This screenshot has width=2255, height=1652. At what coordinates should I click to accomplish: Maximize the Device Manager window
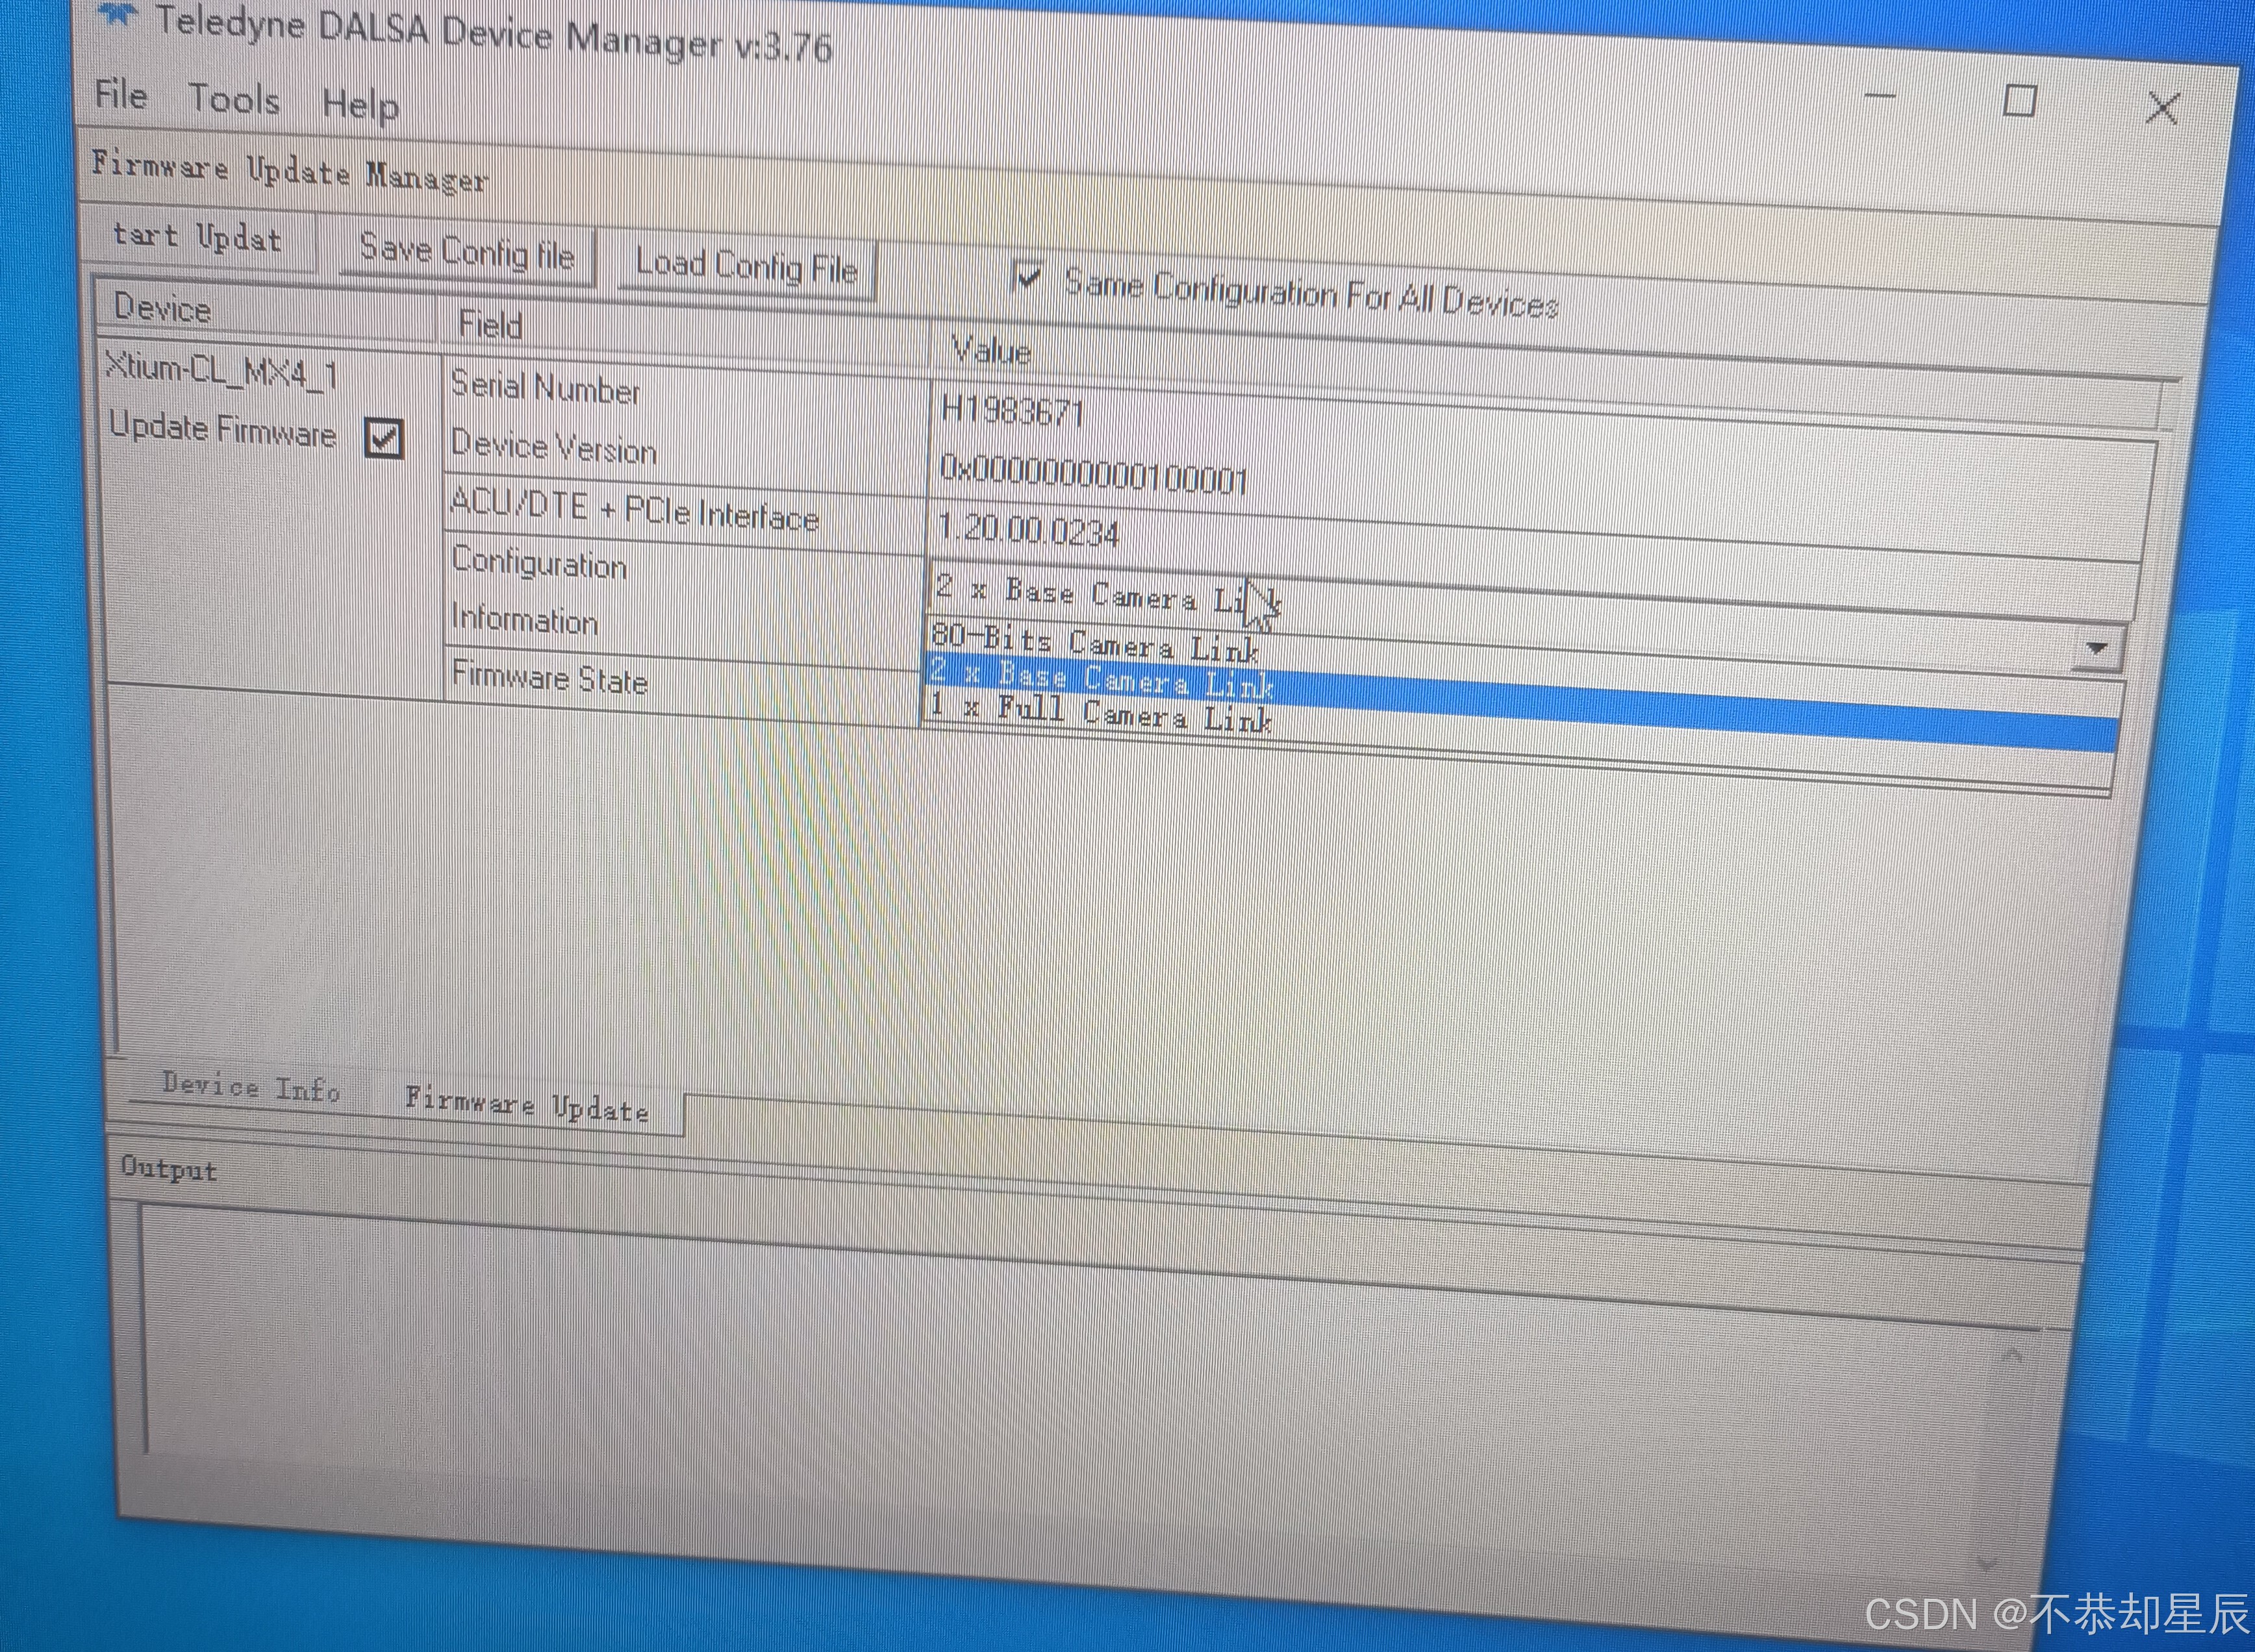[2019, 100]
